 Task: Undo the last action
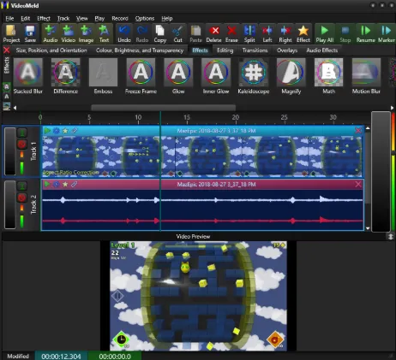coord(124,34)
